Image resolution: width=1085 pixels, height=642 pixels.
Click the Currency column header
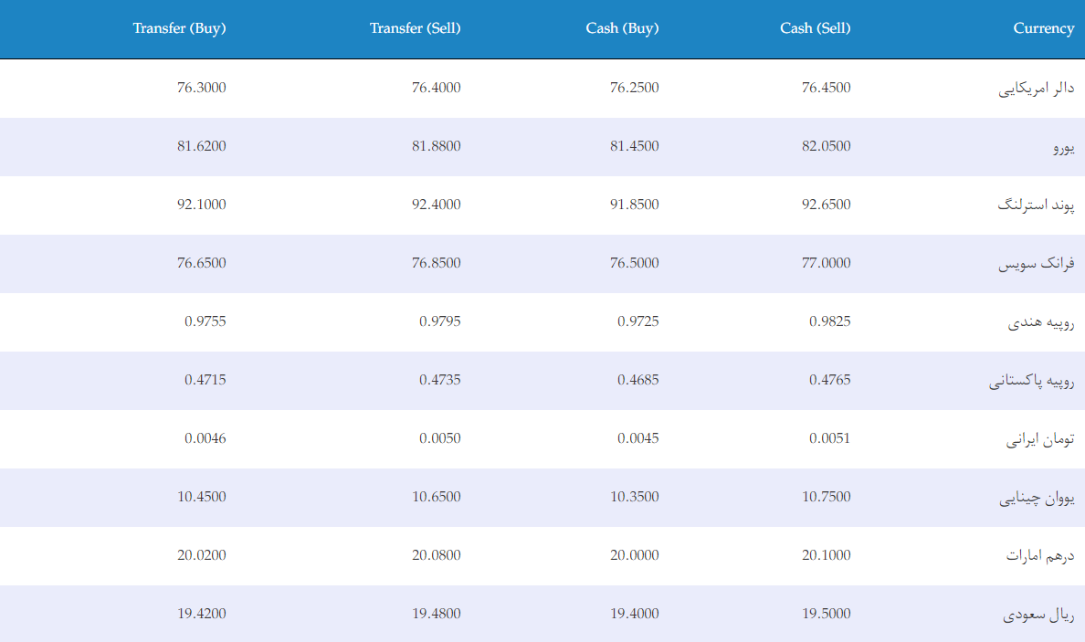1044,28
